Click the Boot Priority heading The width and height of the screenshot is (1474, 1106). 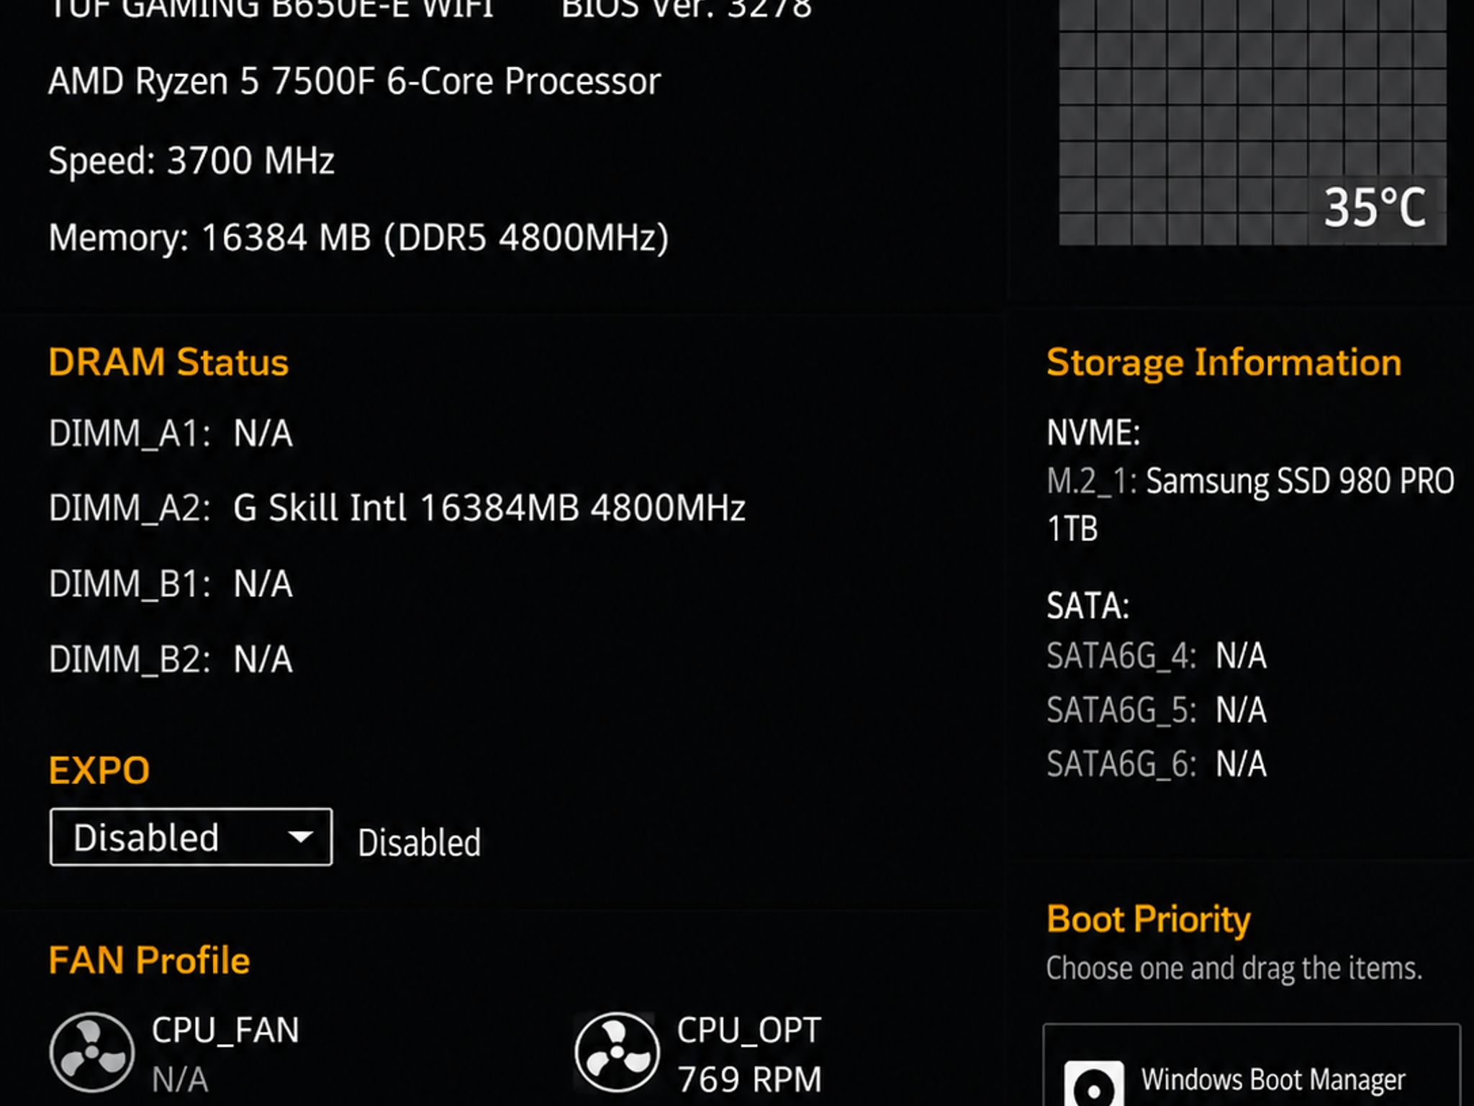point(1149,920)
